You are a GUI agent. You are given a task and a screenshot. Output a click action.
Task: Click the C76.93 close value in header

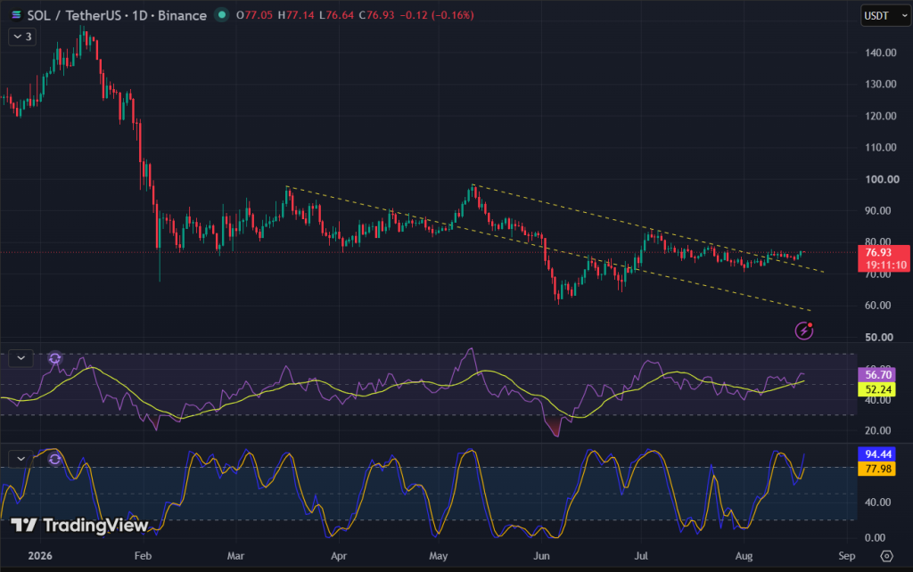coord(376,15)
